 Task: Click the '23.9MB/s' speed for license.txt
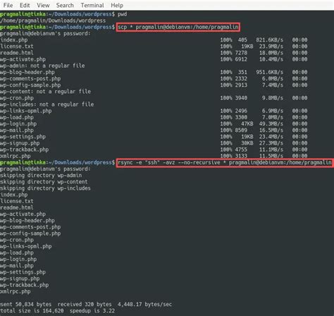point(271,47)
